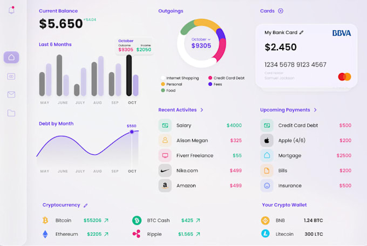The width and height of the screenshot is (367, 246).
Task: Select the October outcome $9305 in tooltip
Action: 126,50
